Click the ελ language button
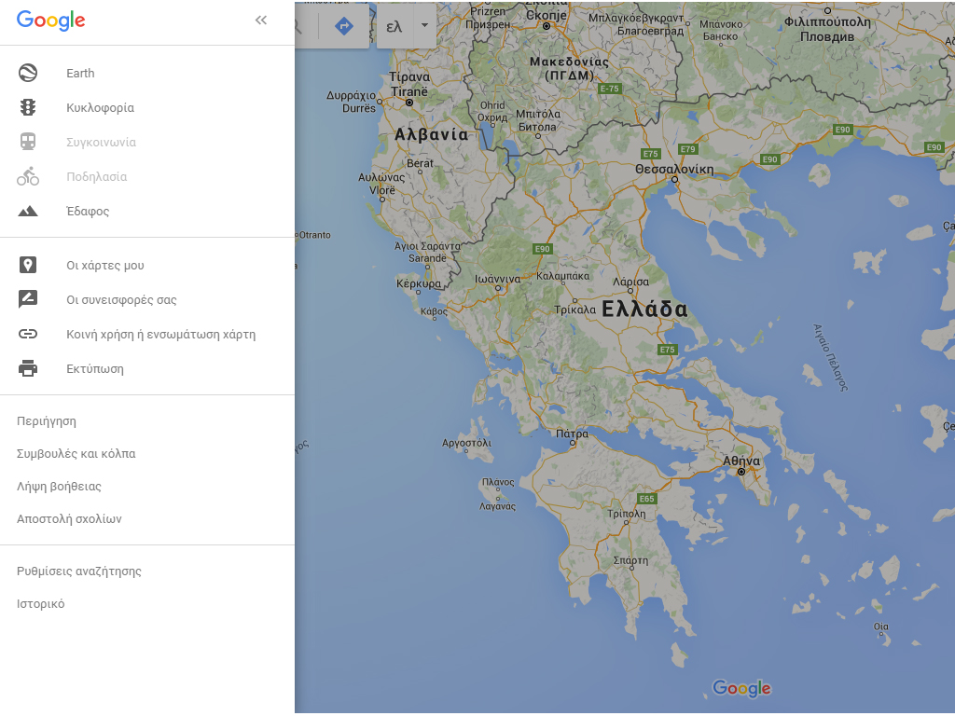 [x=394, y=26]
